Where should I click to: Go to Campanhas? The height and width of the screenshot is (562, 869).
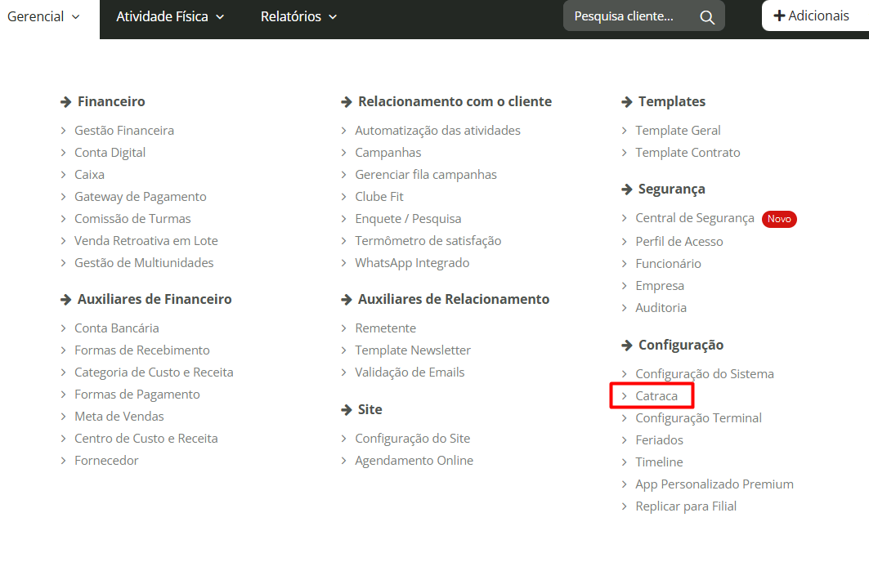(388, 153)
